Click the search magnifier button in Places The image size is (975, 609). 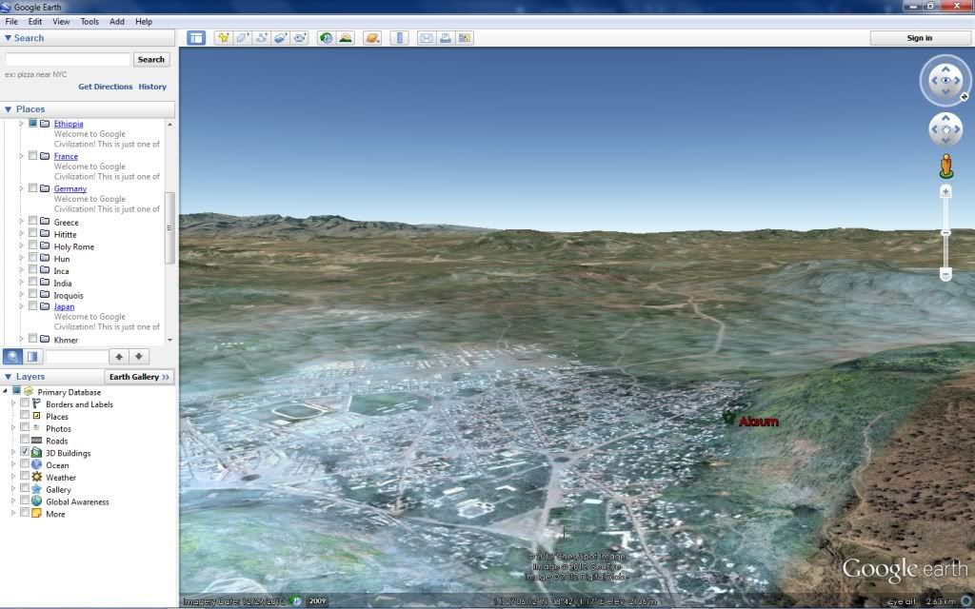pos(12,357)
